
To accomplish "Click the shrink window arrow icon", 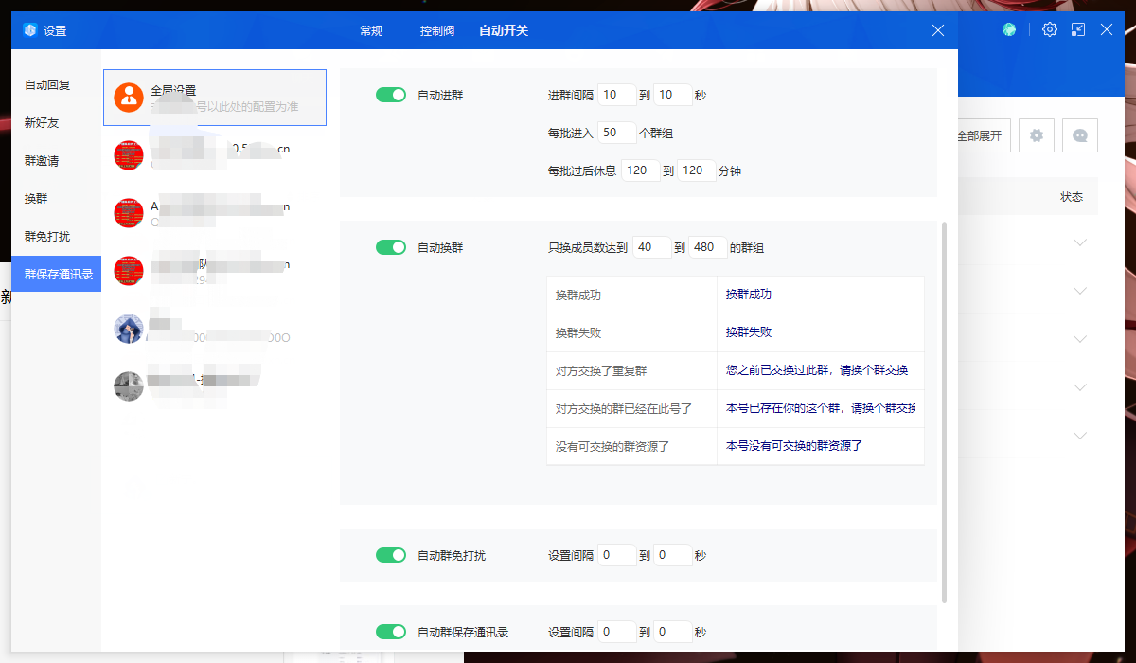I will (x=1078, y=29).
